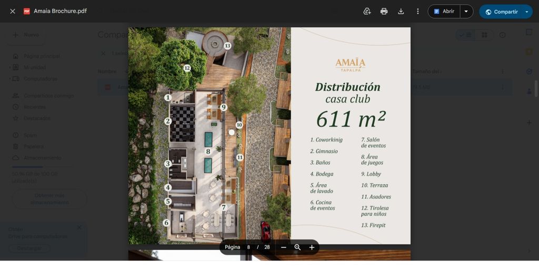Open Recientes in Drive sidebar
539x269 pixels.
click(x=34, y=107)
